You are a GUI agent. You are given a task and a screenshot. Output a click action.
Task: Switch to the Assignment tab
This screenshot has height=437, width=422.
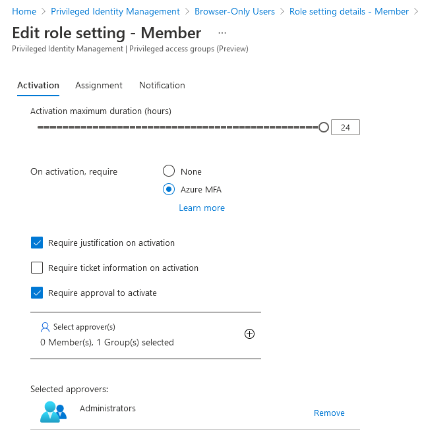click(99, 85)
